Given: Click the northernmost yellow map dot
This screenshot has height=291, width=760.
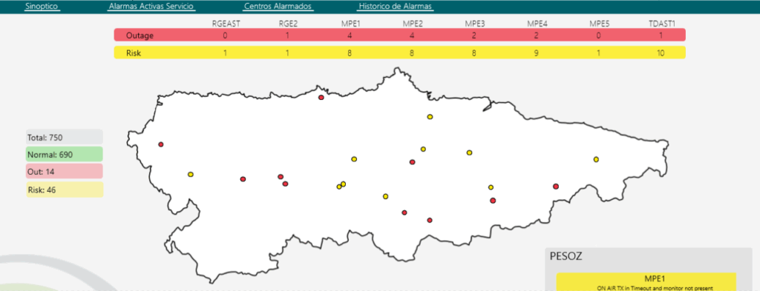Looking at the screenshot, I should coord(430,116).
